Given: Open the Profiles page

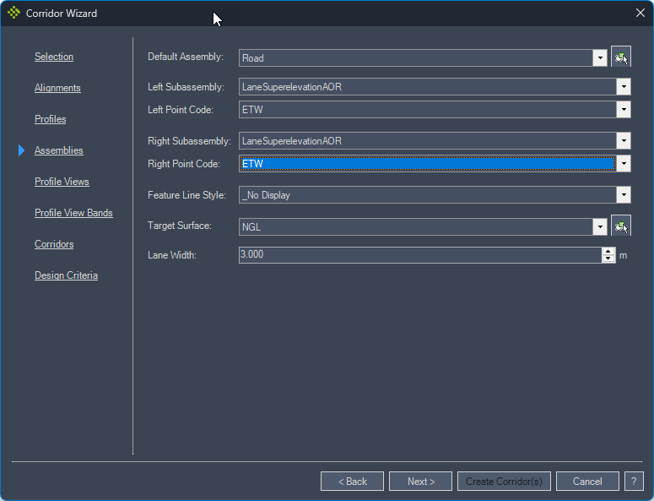Looking at the screenshot, I should (50, 119).
